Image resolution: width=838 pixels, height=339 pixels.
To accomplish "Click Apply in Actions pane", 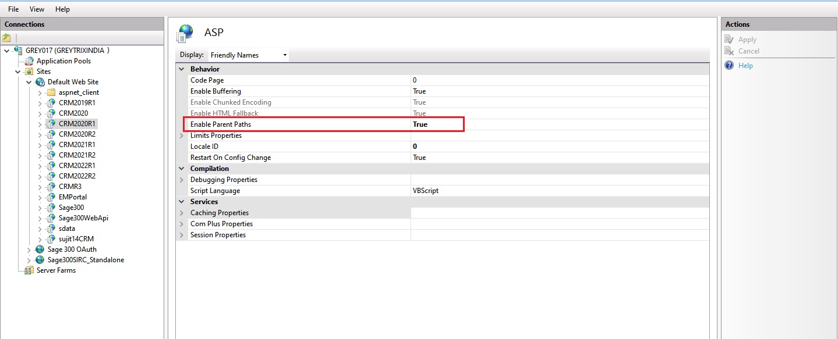I will 747,40.
